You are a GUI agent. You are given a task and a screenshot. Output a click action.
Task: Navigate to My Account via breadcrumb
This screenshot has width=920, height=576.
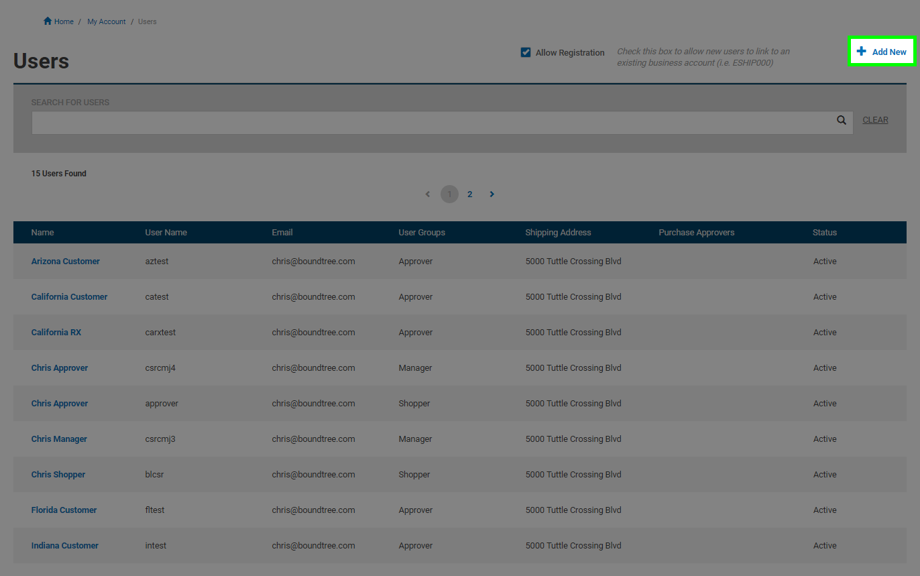pyautogui.click(x=106, y=21)
